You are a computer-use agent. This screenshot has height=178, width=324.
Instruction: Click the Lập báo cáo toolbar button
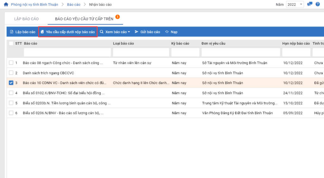click(x=22, y=32)
